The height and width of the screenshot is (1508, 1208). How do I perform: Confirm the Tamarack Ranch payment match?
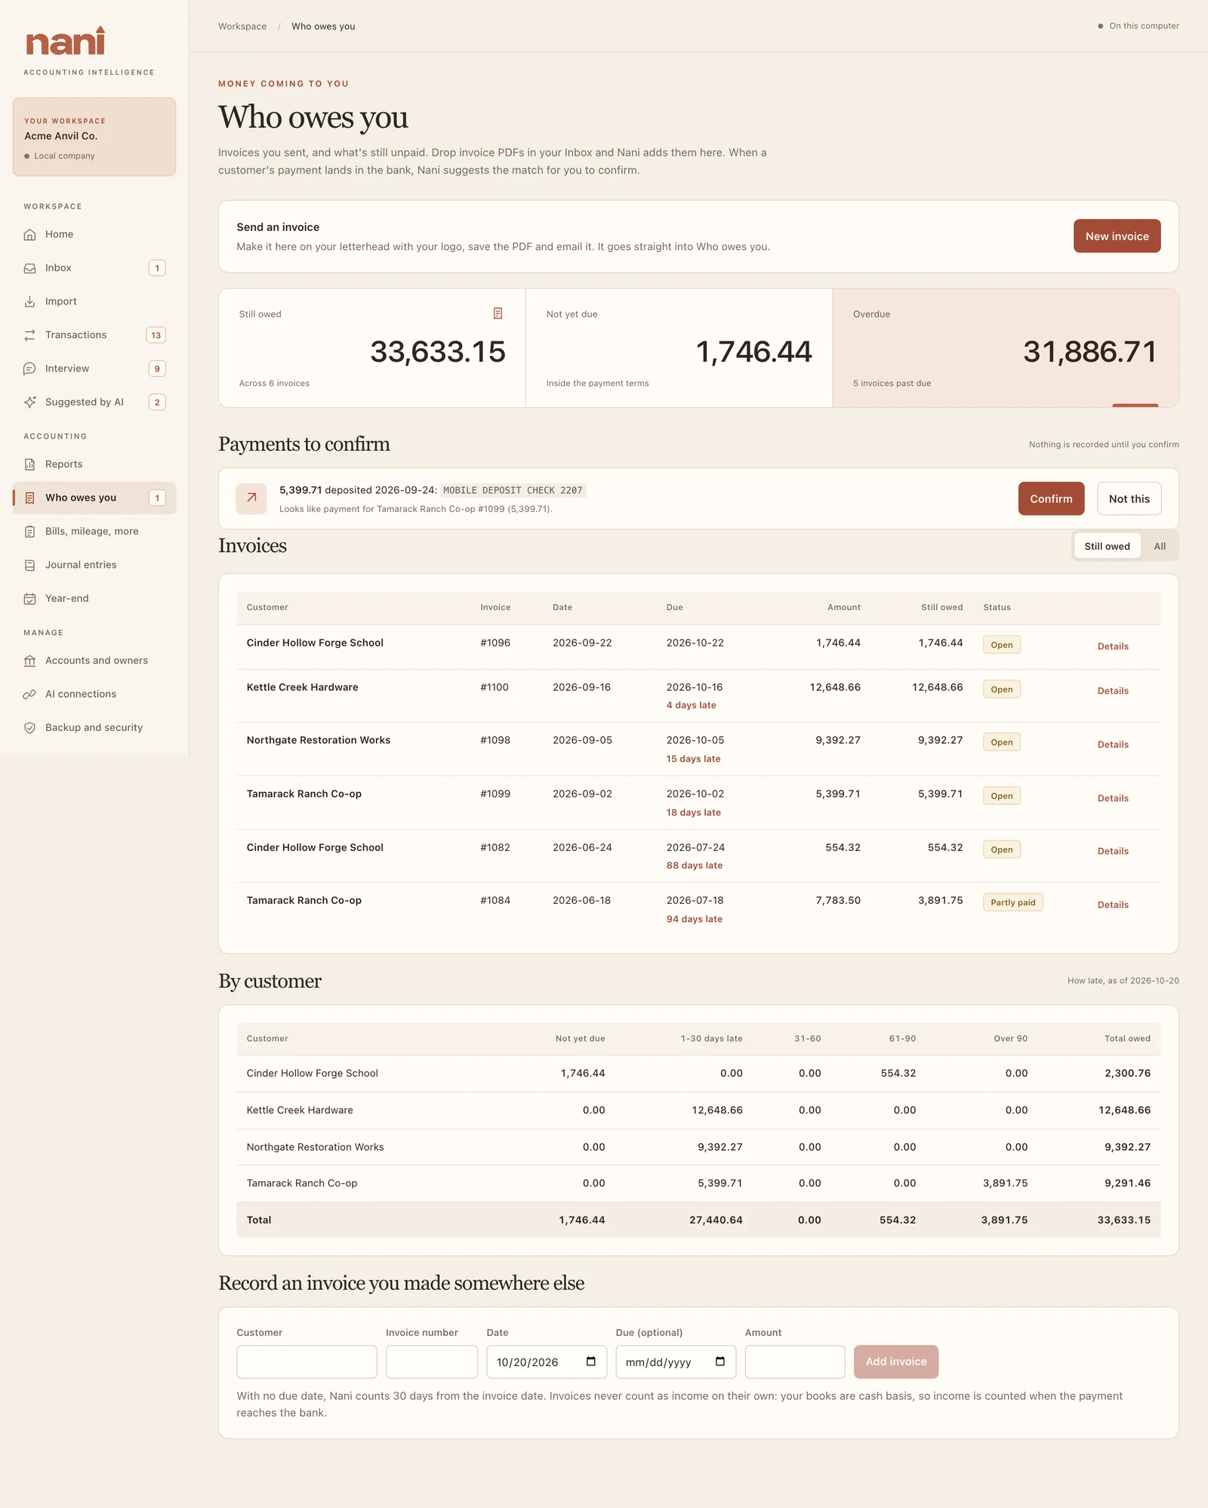point(1051,498)
